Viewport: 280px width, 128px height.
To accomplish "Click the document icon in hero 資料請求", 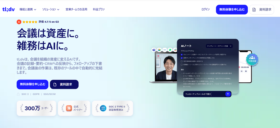I will pos(55,85).
